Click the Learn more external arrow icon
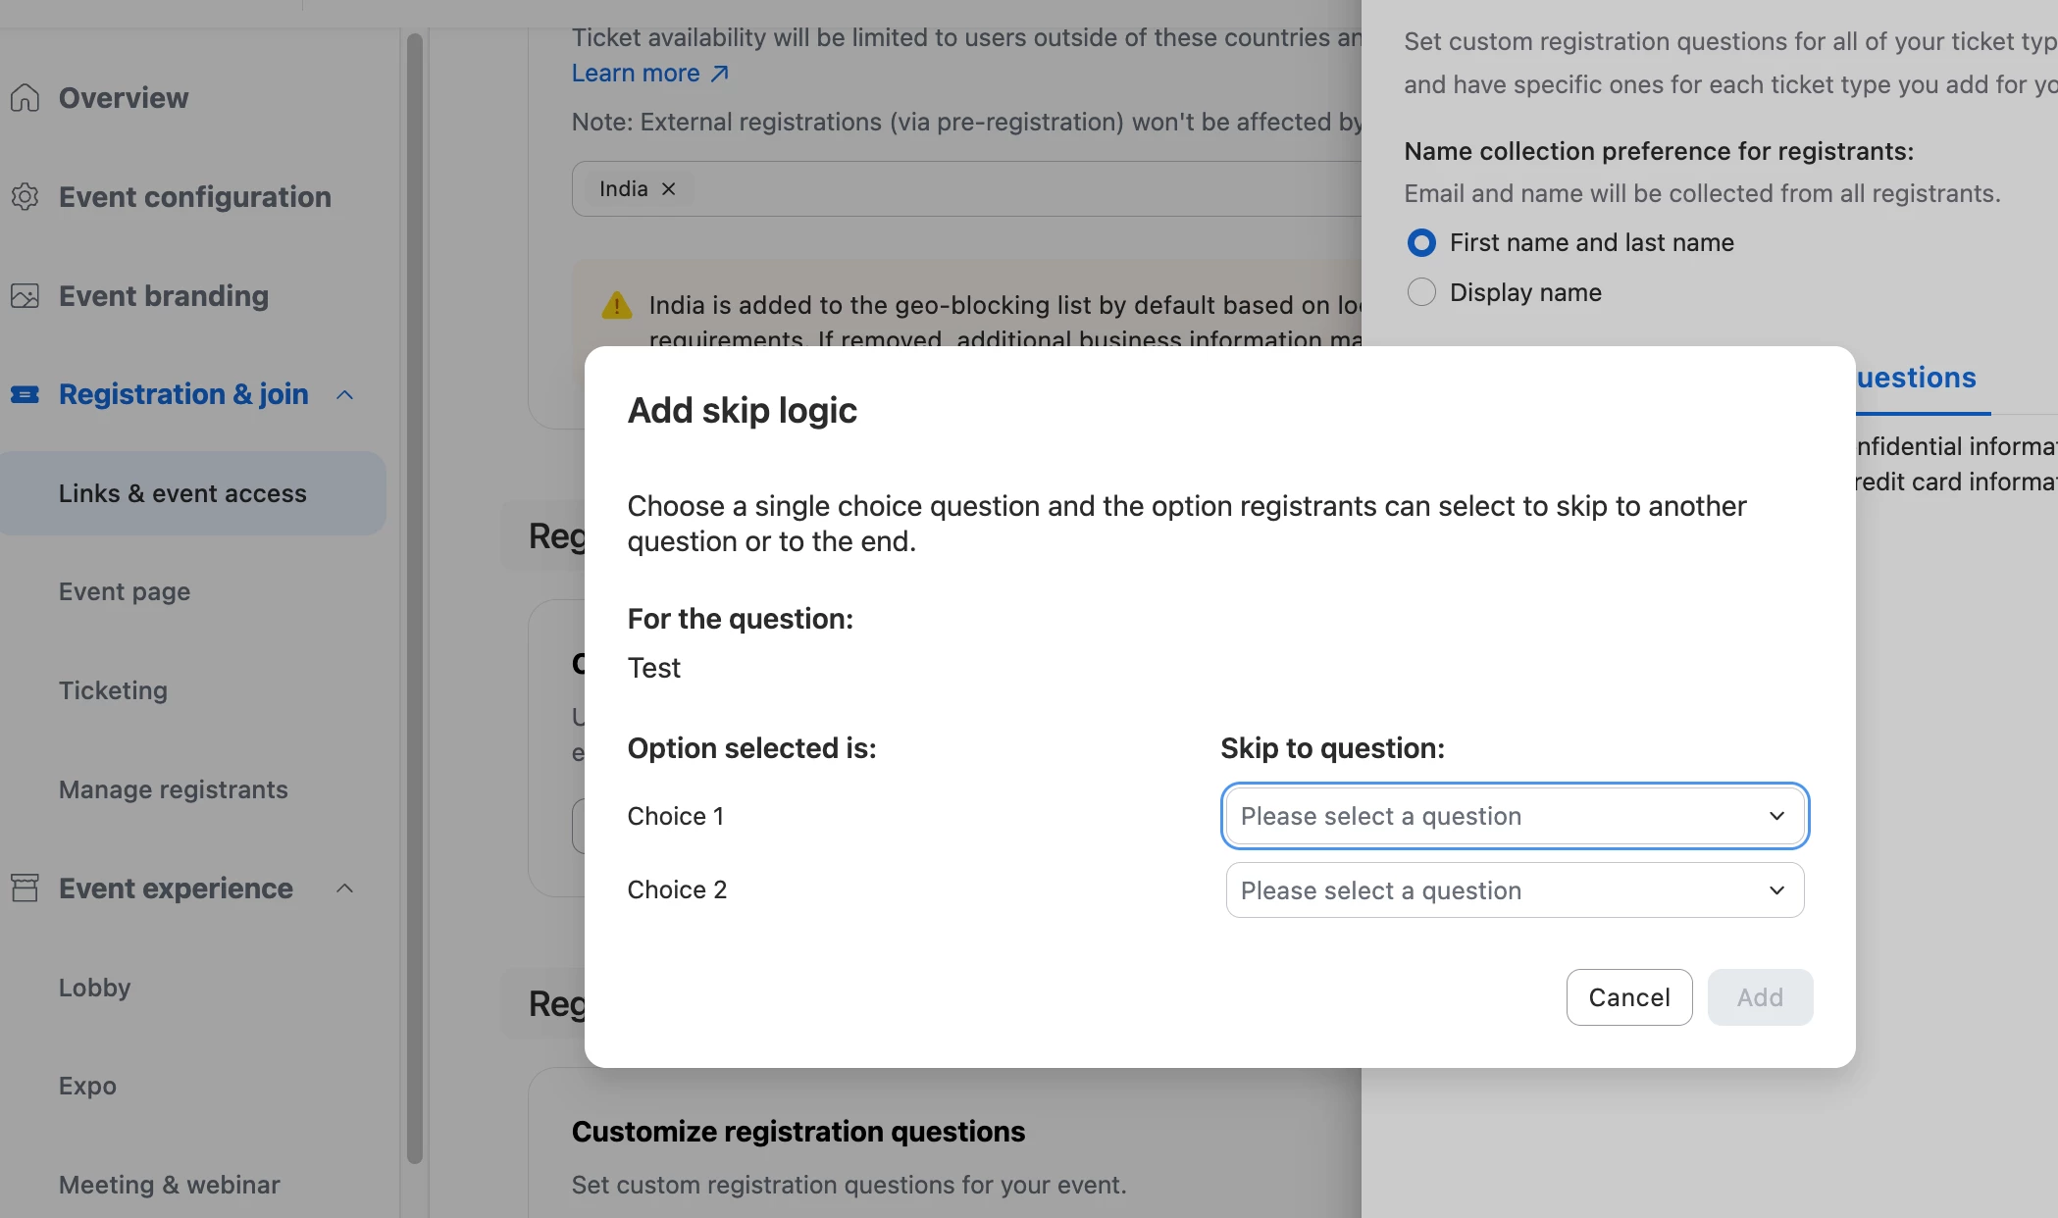Viewport: 2058px width, 1218px height. (719, 74)
